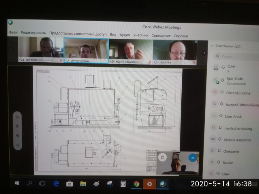
Task: Zoom out of the shared drawing
Action: click(x=18, y=145)
